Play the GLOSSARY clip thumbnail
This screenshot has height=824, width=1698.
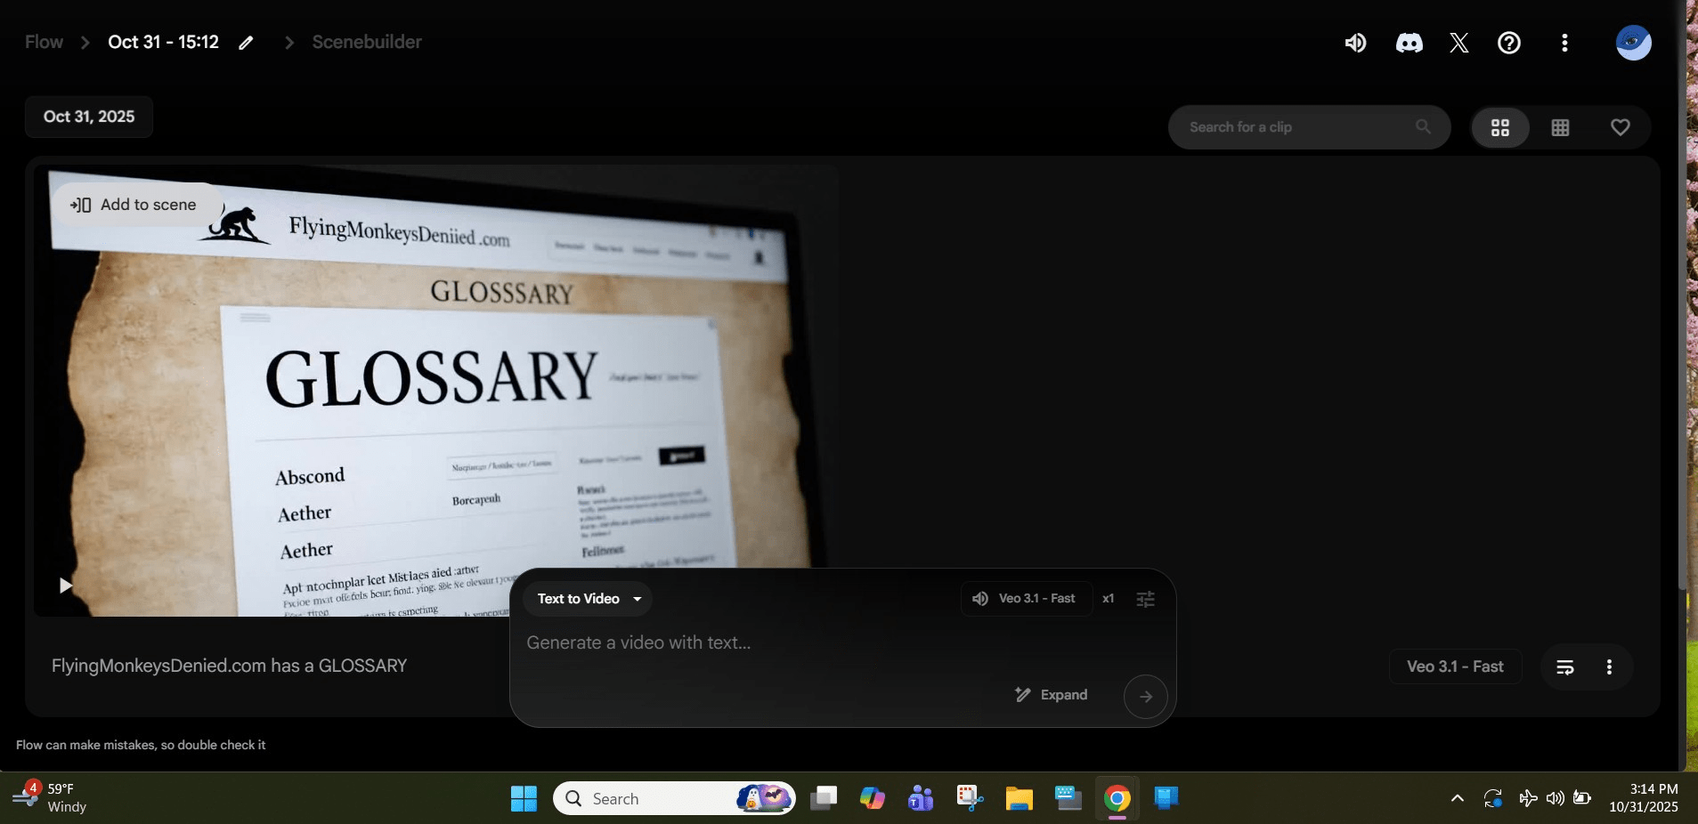[x=65, y=586]
